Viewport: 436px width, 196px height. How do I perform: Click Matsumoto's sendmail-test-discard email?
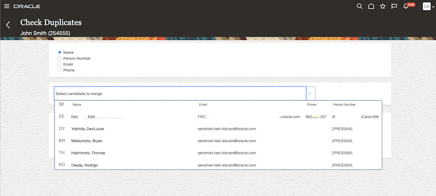point(227,141)
